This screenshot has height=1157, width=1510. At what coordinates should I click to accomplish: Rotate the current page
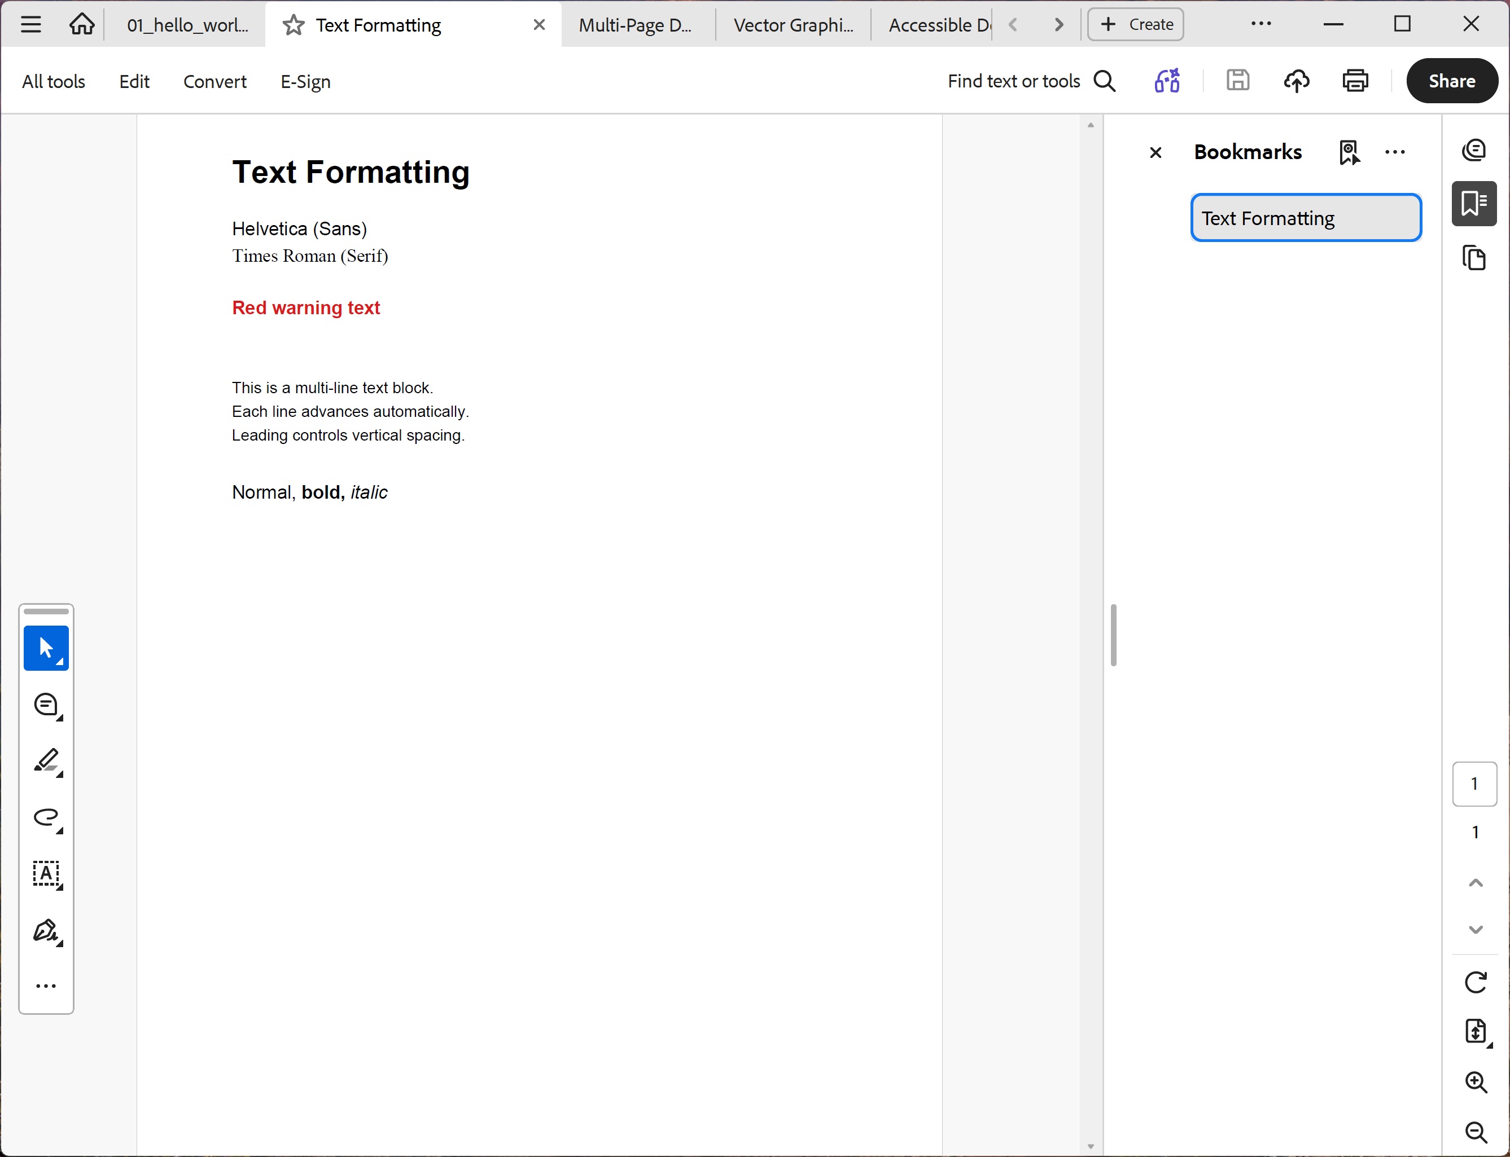(x=1476, y=982)
